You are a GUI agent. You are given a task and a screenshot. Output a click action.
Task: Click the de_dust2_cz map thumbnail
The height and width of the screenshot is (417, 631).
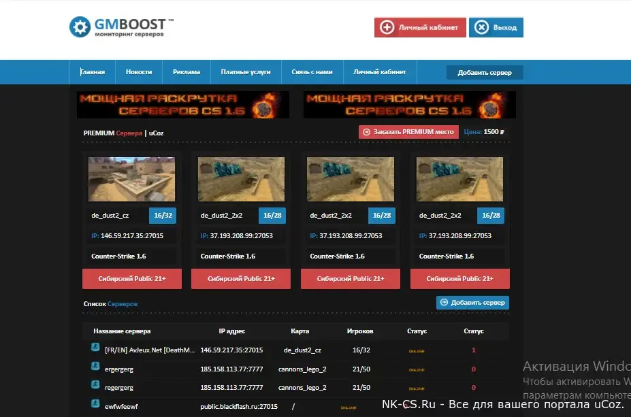click(131, 179)
